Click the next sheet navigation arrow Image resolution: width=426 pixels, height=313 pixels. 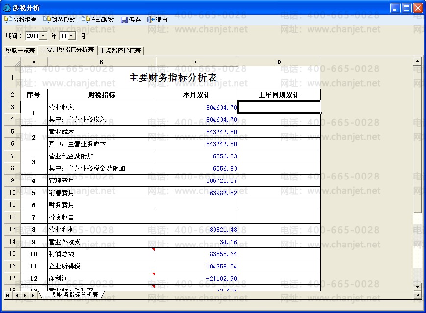[25, 295]
